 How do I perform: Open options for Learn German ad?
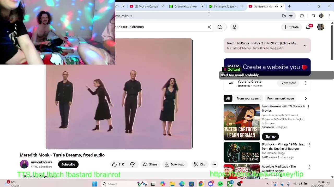(308, 107)
